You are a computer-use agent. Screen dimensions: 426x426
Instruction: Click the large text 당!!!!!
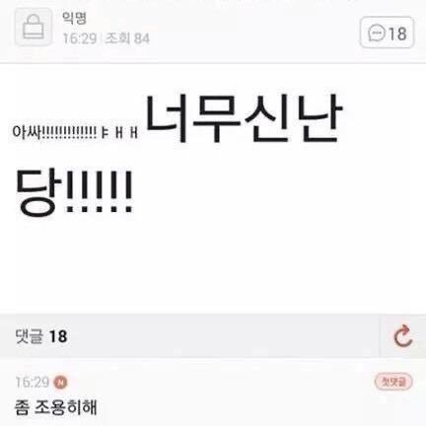tap(74, 193)
